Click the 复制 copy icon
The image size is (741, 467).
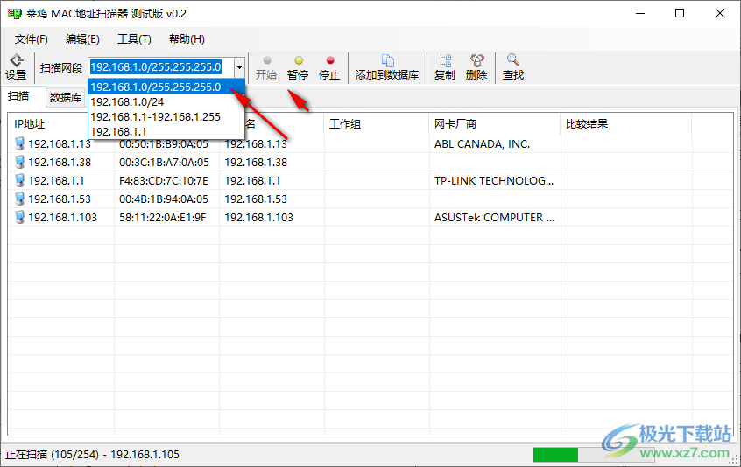[x=445, y=67]
